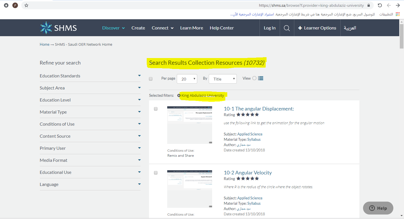This screenshot has height=219, width=404.
Task: Open the Help chat button
Action: (x=378, y=208)
